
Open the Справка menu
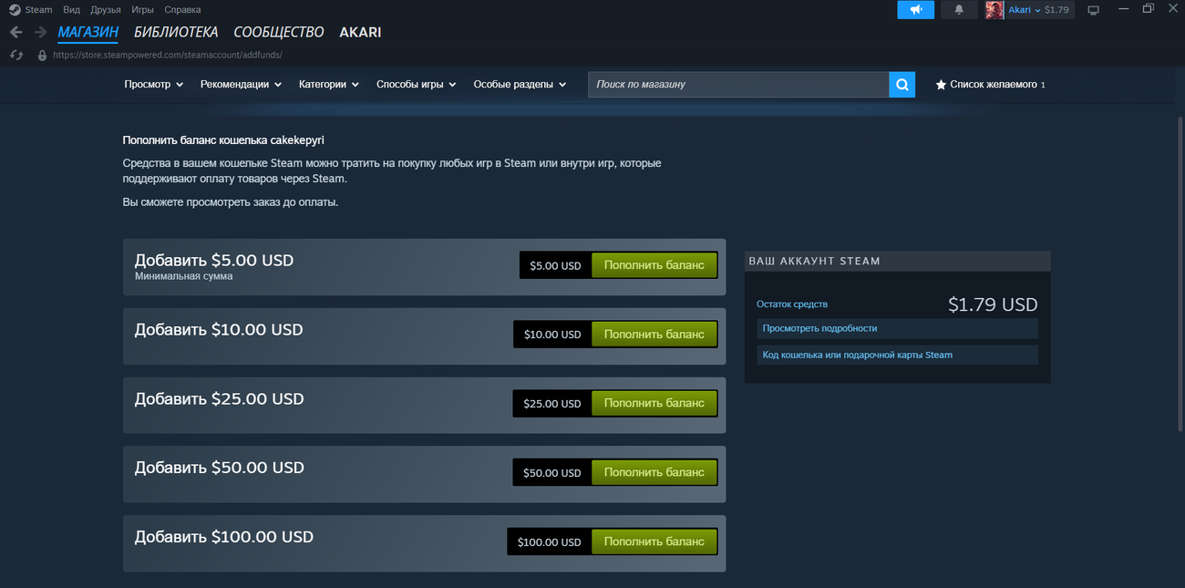(x=182, y=10)
